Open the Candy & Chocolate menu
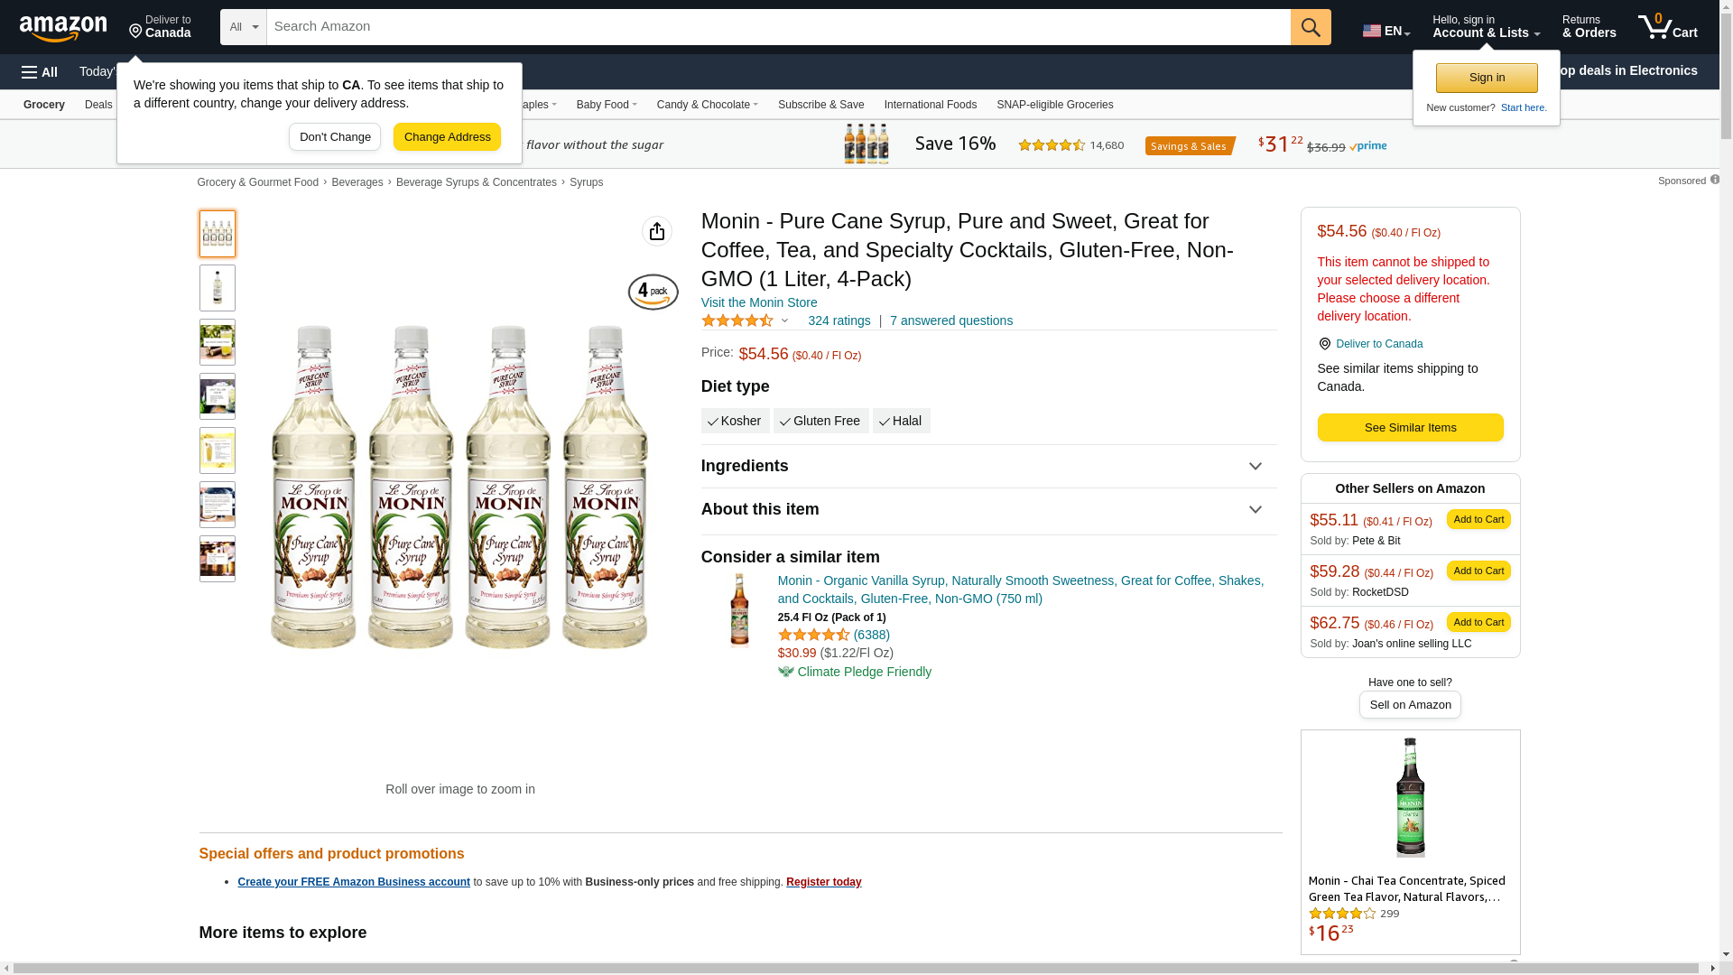1733x975 pixels. click(x=707, y=105)
